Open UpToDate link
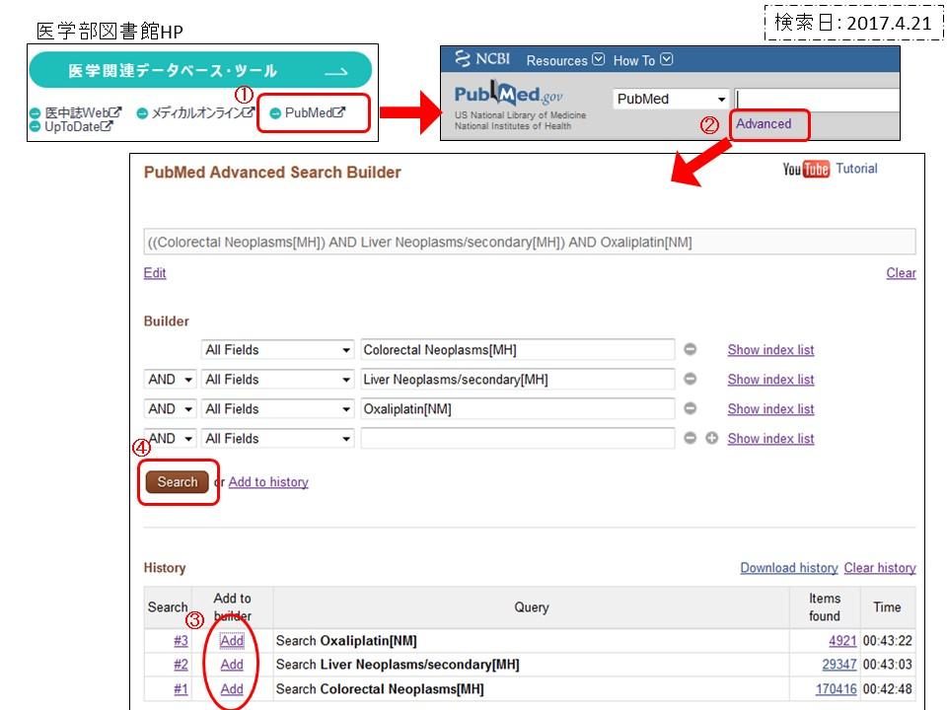Screen dimensions: 947x710 (72, 127)
